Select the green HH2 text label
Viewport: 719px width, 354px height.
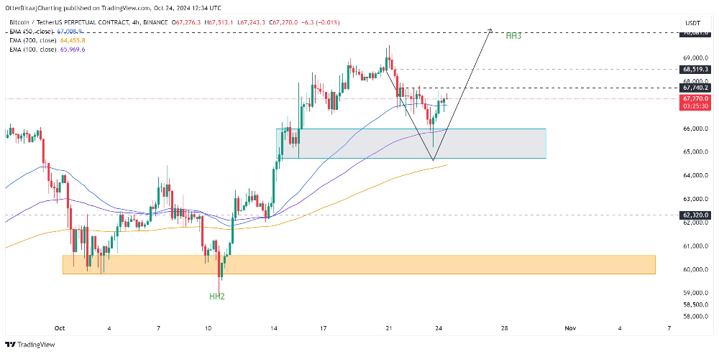click(x=217, y=297)
